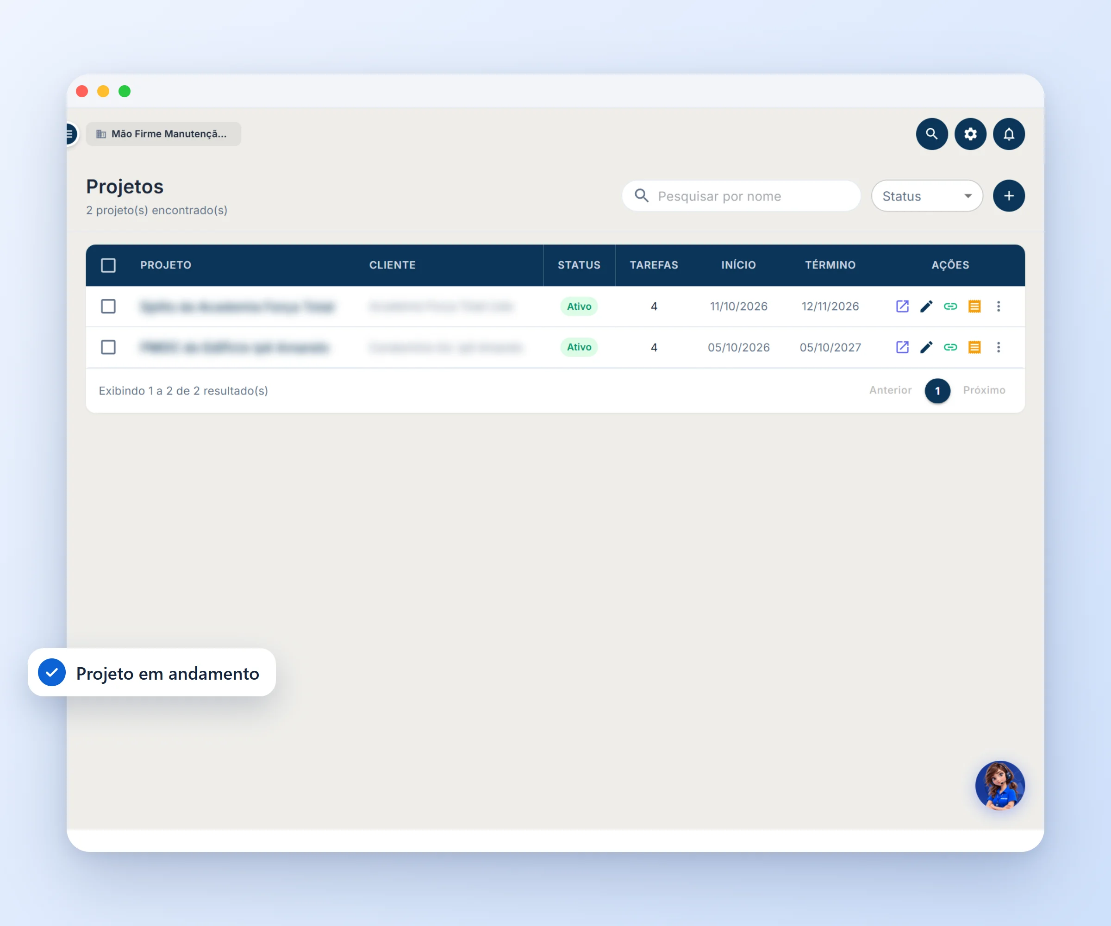This screenshot has width=1111, height=926.
Task: Copy link of project starting 11/10/2026
Action: point(950,307)
